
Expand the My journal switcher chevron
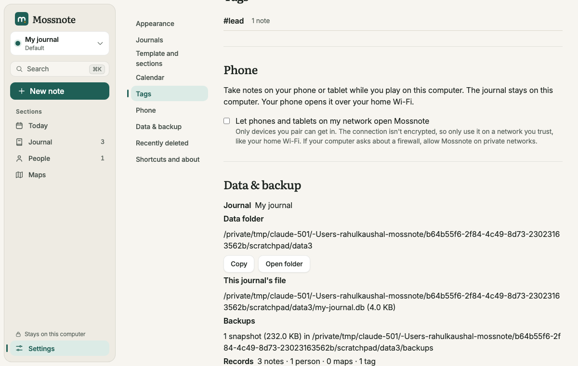(x=100, y=43)
